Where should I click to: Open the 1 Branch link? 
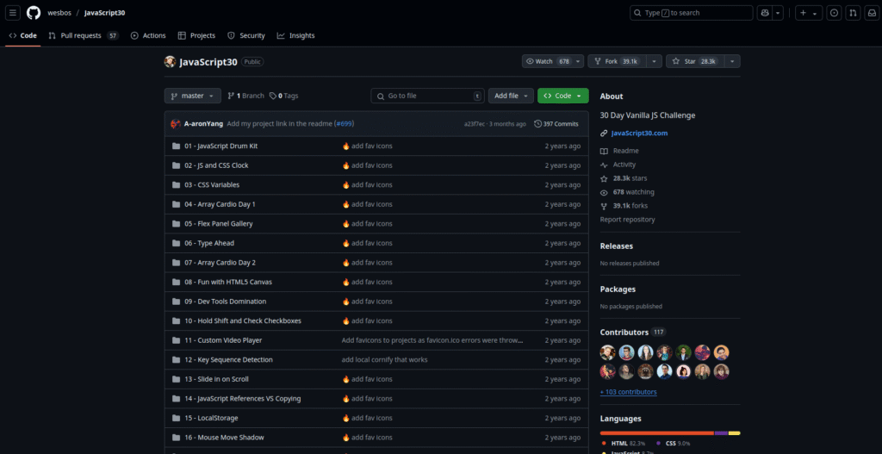[245, 96]
